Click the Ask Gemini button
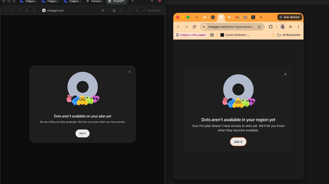This screenshot has height=184, width=329. [x=289, y=17]
